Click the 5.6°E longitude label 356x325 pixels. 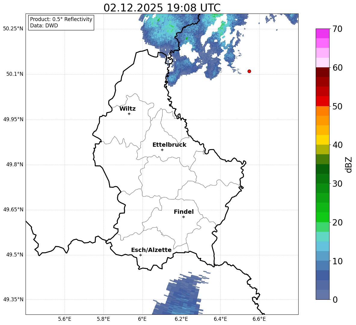click(x=65, y=319)
